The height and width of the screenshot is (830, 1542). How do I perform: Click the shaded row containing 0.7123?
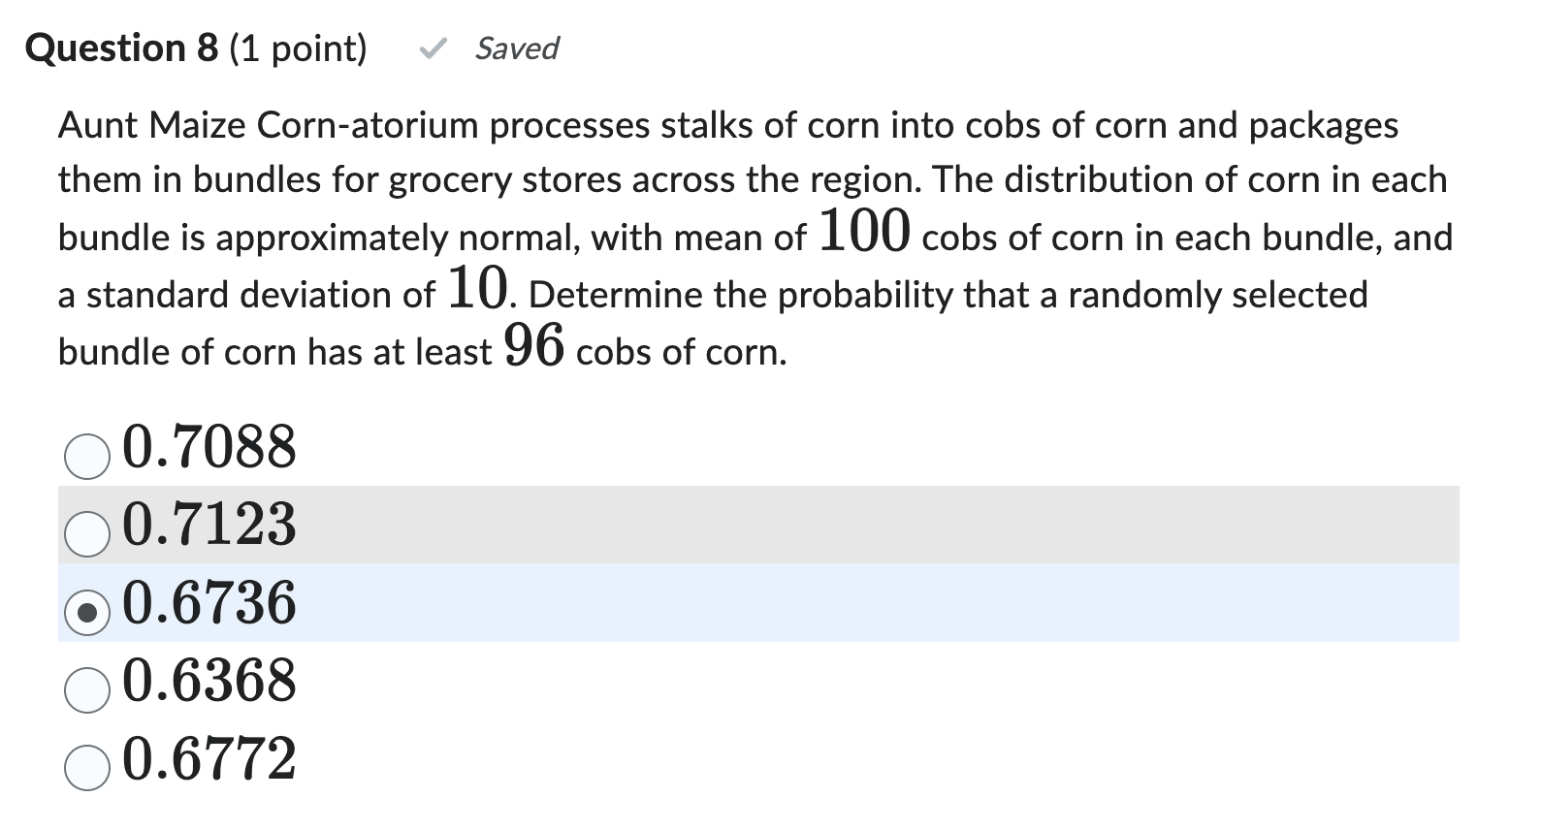pyautogui.click(x=679, y=525)
